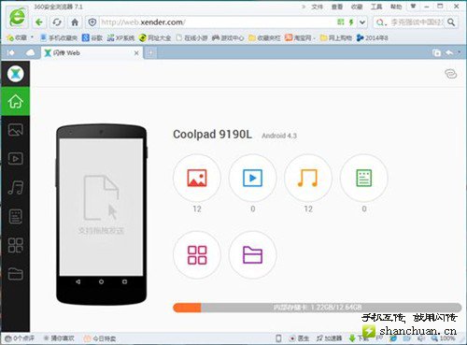The height and width of the screenshot is (345, 467).
Task: Click the connection link icon top right
Action: click(x=450, y=74)
